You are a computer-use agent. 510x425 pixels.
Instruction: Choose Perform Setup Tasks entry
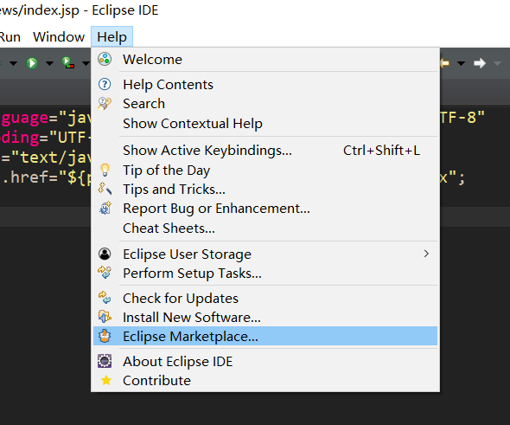[x=265, y=273]
